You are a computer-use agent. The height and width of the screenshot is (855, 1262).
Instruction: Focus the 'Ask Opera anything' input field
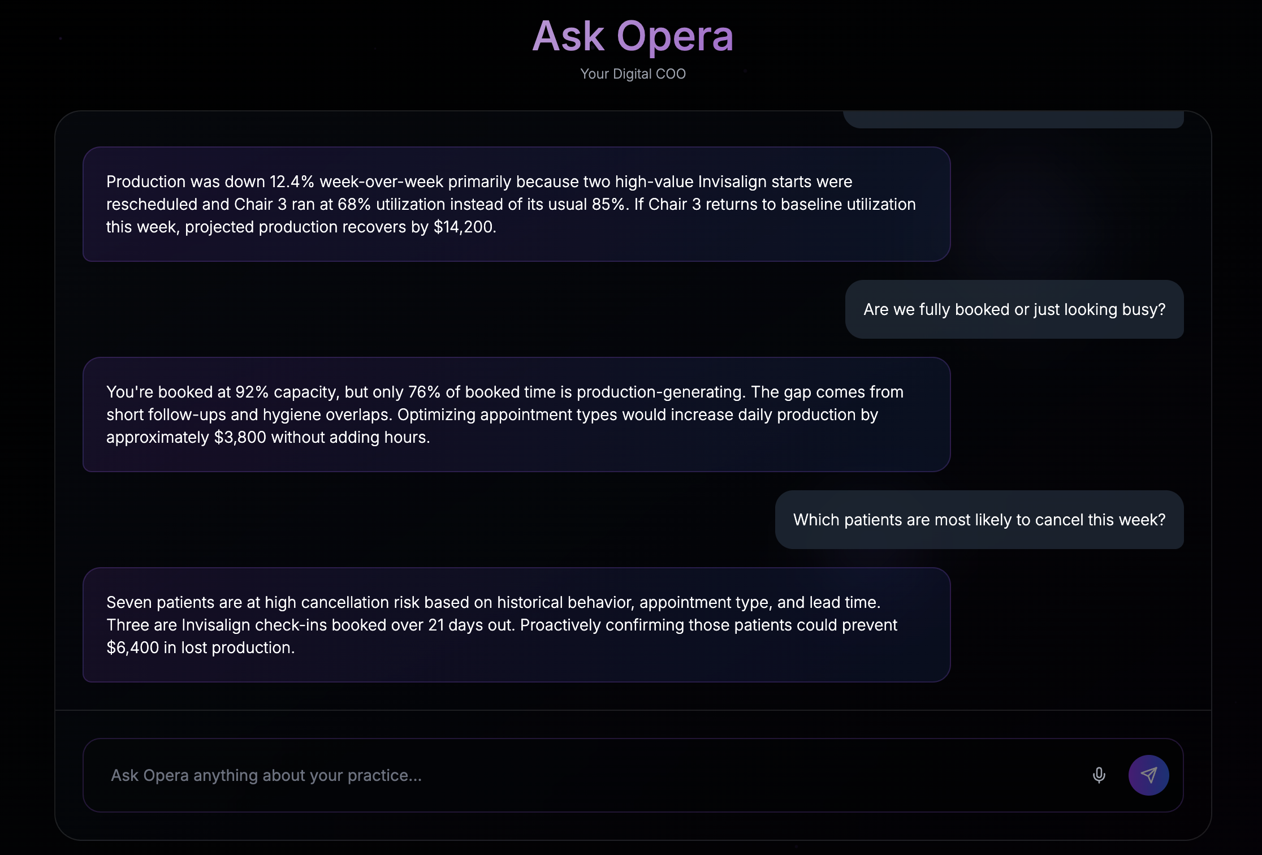click(396, 775)
